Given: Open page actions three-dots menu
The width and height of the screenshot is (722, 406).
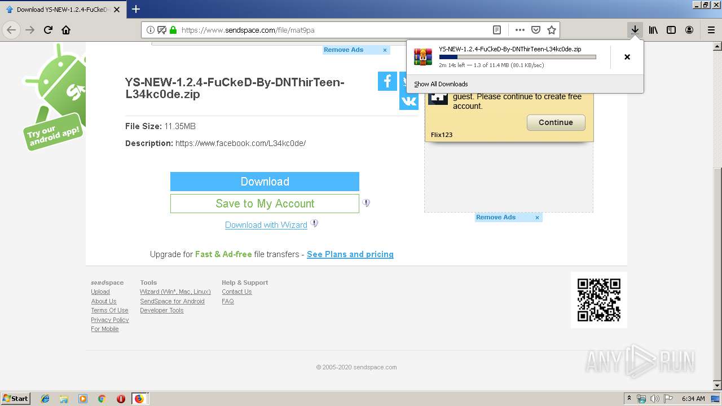Looking at the screenshot, I should point(520,30).
